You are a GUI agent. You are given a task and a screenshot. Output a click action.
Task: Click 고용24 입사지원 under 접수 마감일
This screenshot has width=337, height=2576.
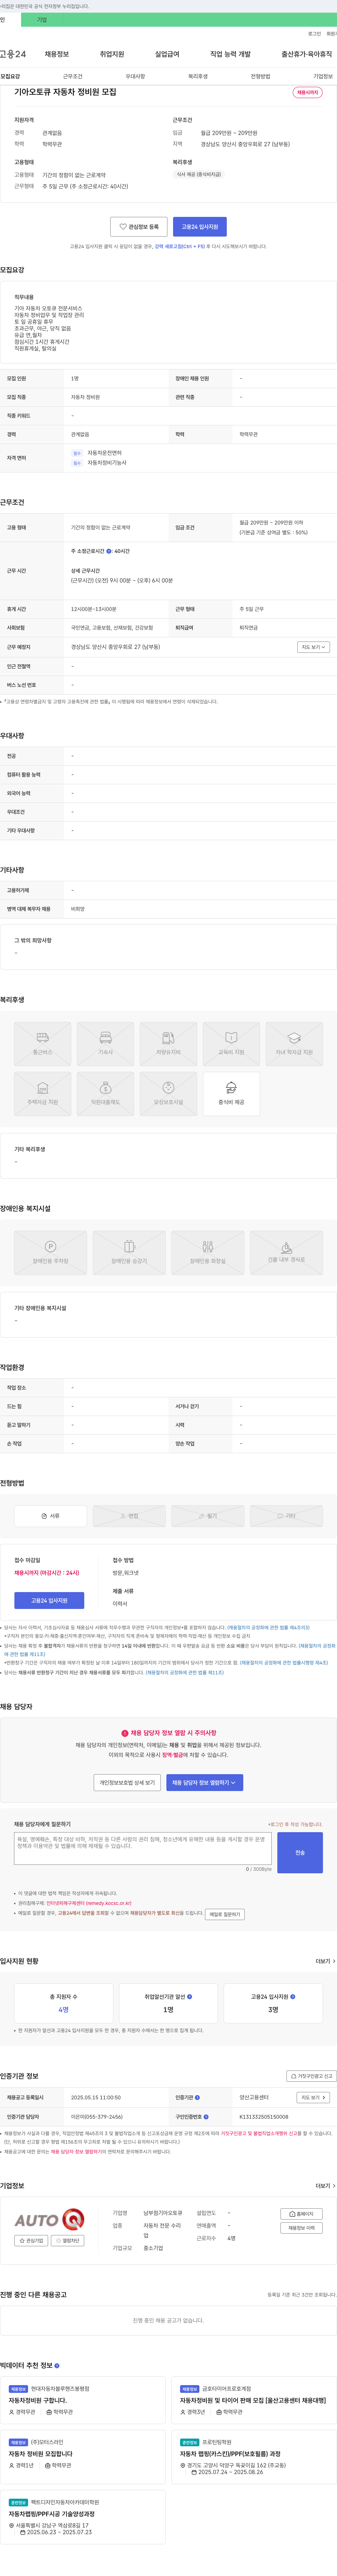(x=49, y=1600)
